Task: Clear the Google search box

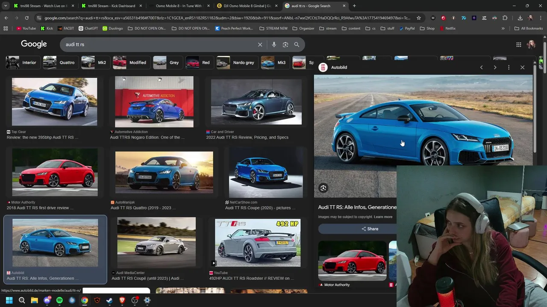Action: pyautogui.click(x=260, y=44)
